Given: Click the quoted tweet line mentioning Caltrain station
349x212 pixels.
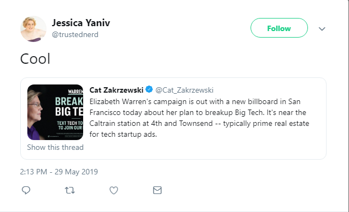Looking at the screenshot, I should tap(199, 123).
